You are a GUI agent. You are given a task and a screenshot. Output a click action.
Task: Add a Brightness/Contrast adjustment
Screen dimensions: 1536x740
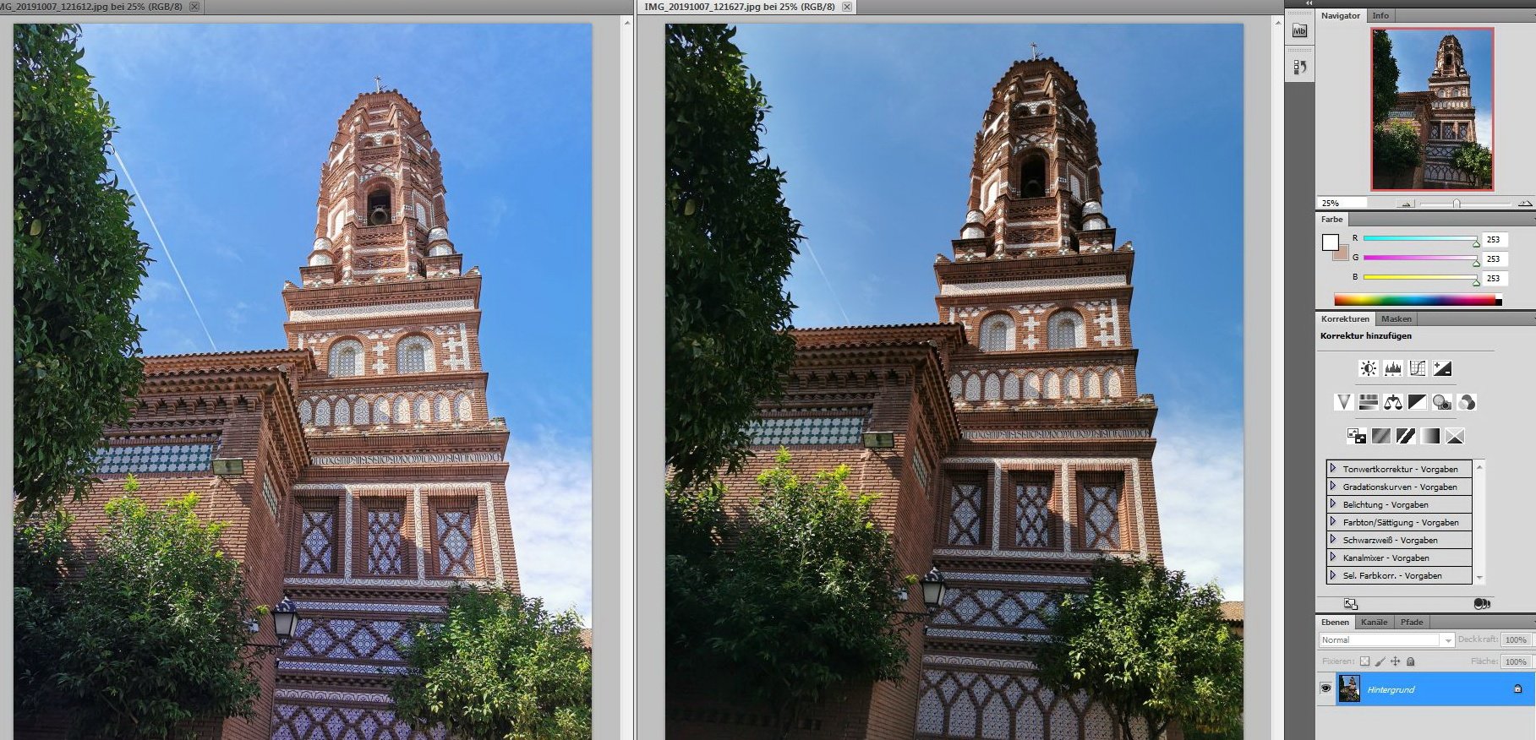[1368, 368]
